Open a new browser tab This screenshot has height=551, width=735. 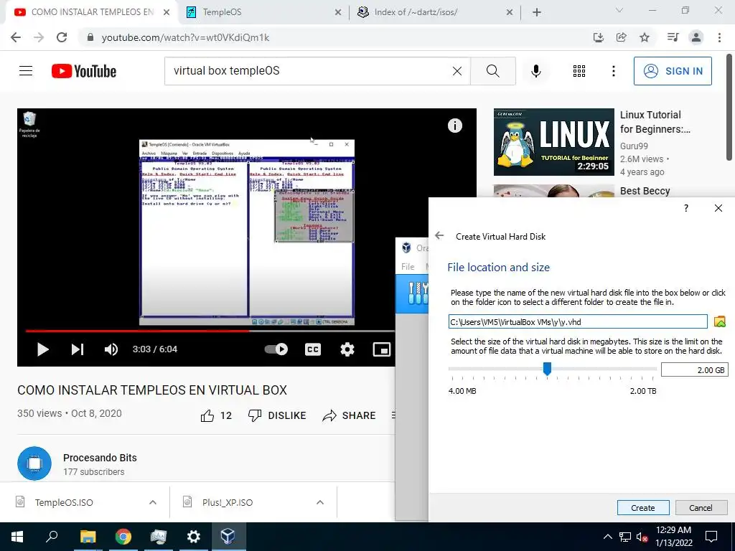537,12
